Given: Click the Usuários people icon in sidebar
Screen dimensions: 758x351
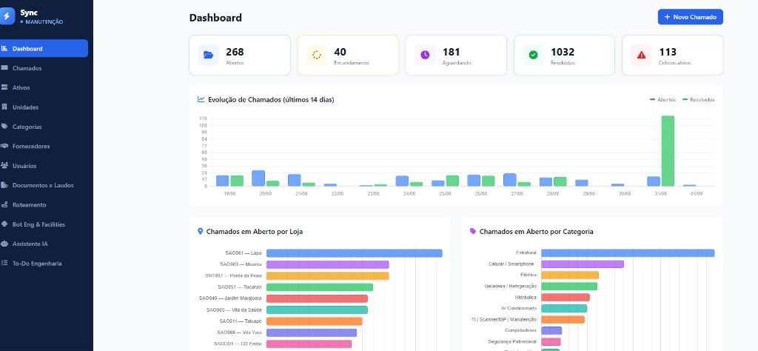Looking at the screenshot, I should point(4,165).
